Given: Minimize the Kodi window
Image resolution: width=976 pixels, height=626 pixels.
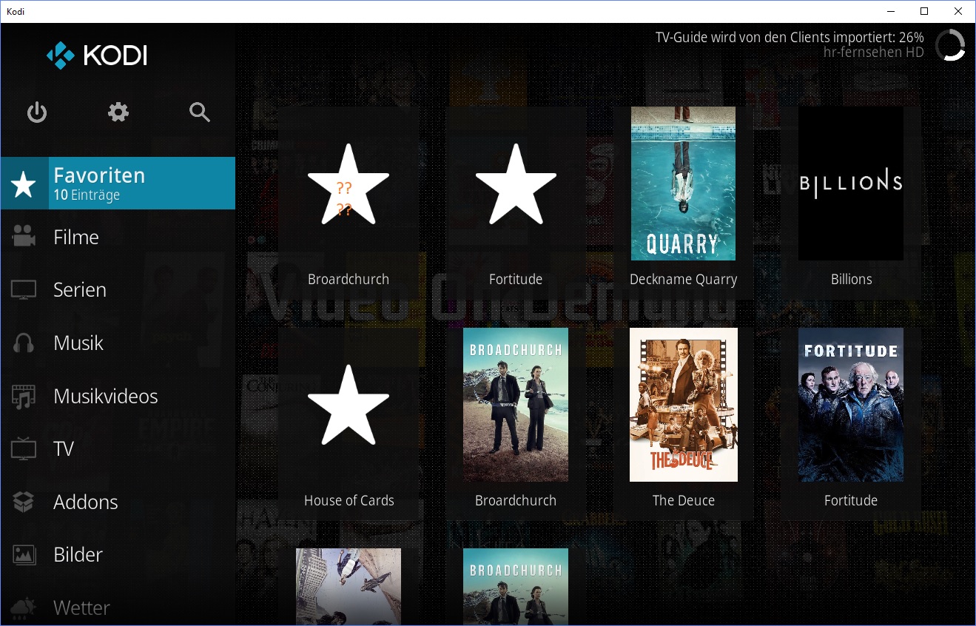Looking at the screenshot, I should 890,11.
